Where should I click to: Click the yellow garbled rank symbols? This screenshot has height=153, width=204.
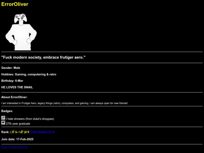coord(20,132)
